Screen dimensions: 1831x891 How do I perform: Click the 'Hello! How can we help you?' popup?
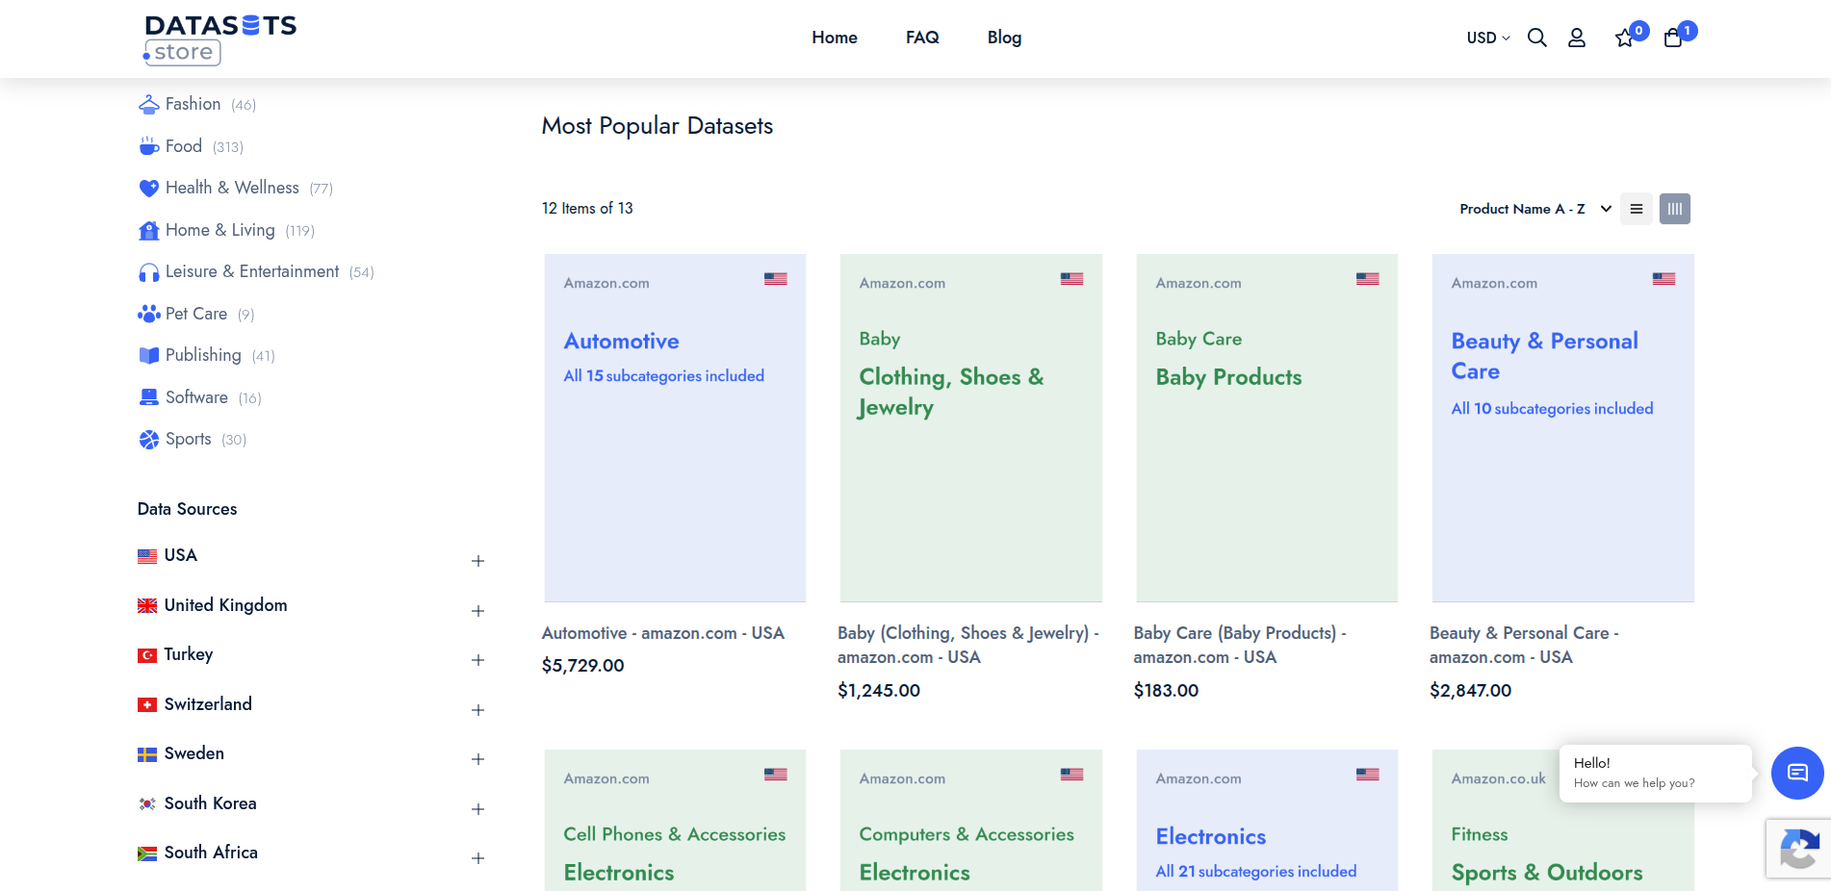1656,773
